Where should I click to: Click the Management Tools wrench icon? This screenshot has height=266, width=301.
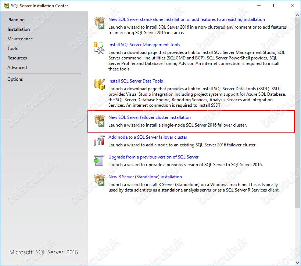pos(99,48)
